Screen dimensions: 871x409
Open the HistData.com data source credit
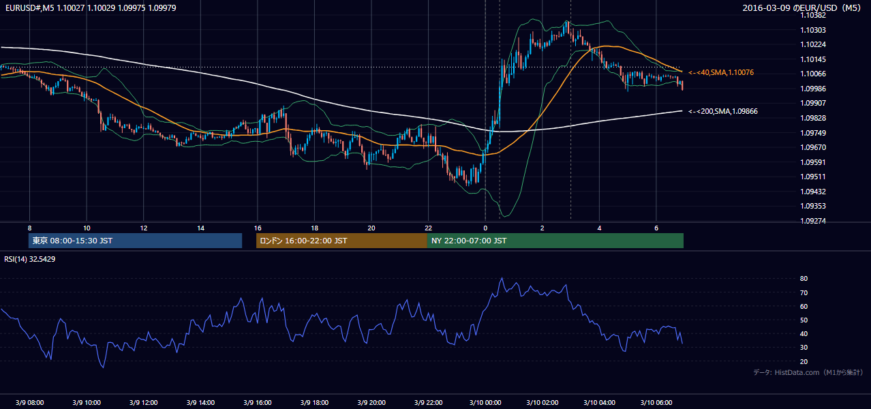pos(808,372)
